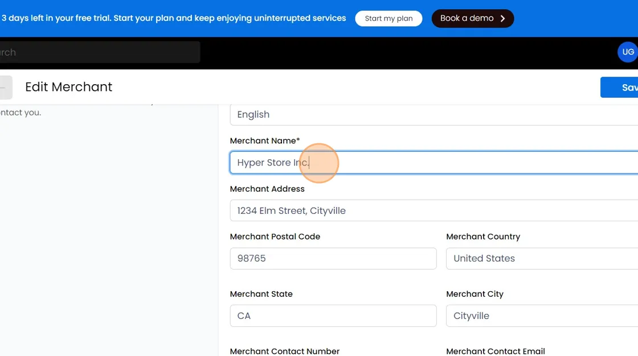
Task: Click the UG user avatar icon
Action: click(x=628, y=52)
